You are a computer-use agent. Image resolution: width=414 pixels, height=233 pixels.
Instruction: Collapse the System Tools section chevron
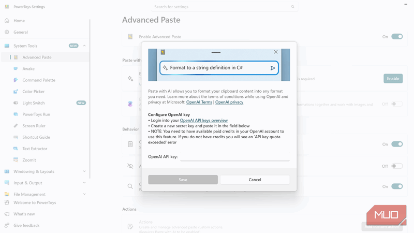tap(84, 46)
